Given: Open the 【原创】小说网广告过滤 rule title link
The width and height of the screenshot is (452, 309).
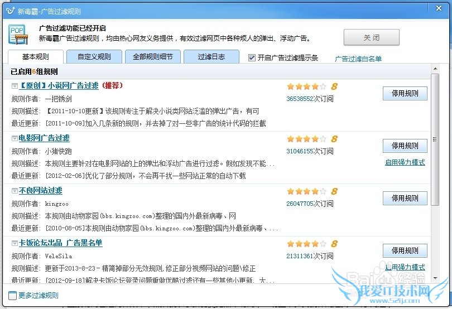Looking at the screenshot, I should pos(59,85).
